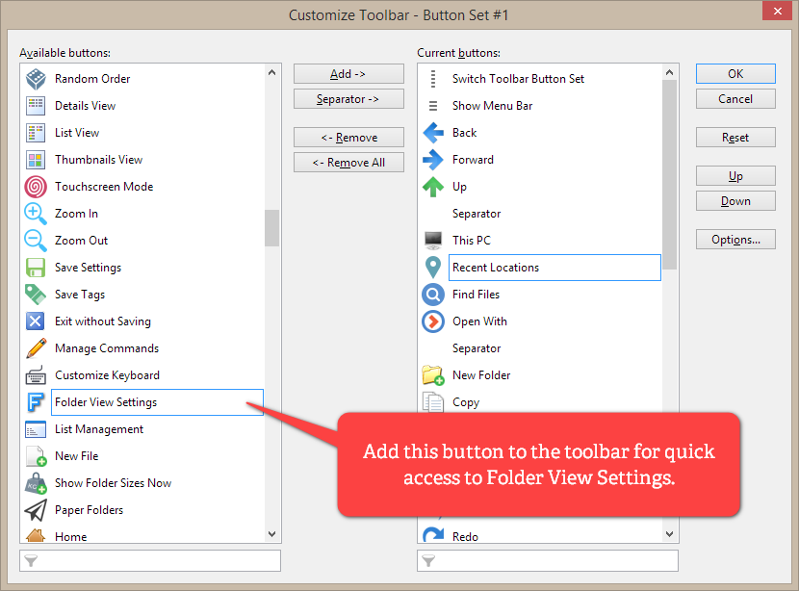This screenshot has height=591, width=799.
Task: Select the Paper Folders plane icon
Action: [x=36, y=510]
